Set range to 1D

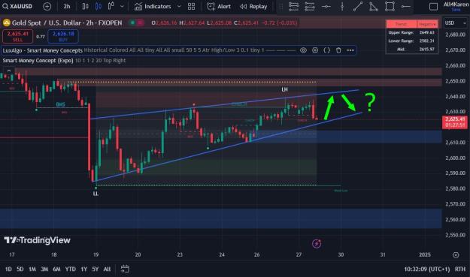pos(8,269)
